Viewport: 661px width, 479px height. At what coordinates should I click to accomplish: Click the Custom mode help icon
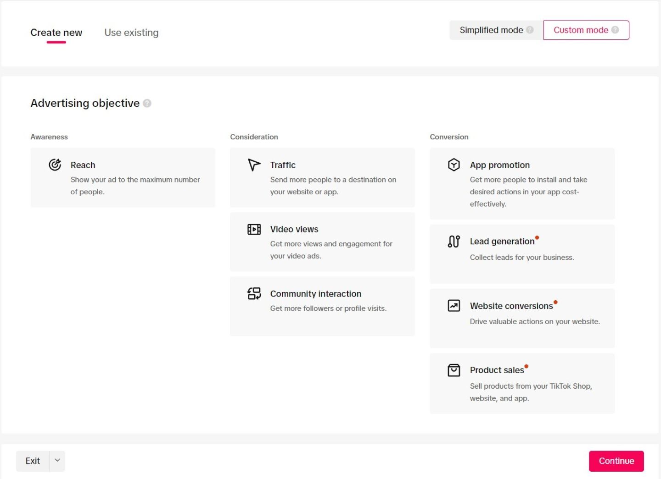[615, 30]
